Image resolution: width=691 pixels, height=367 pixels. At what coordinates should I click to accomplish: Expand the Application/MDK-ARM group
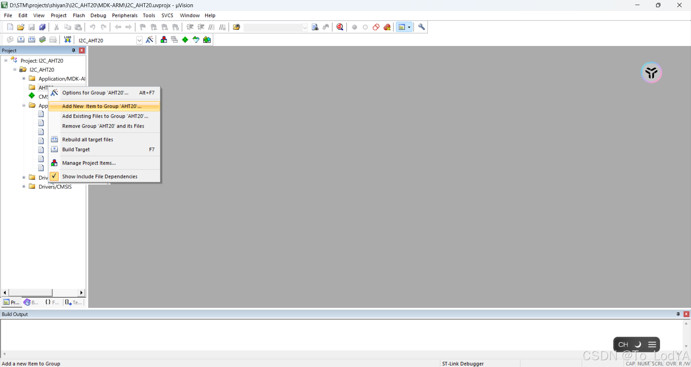(x=24, y=78)
